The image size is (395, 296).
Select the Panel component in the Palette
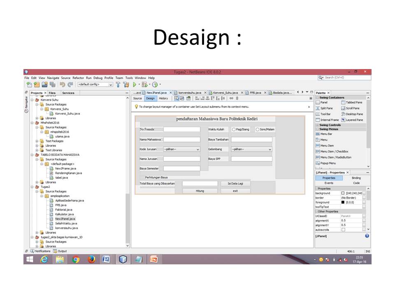point(323,102)
